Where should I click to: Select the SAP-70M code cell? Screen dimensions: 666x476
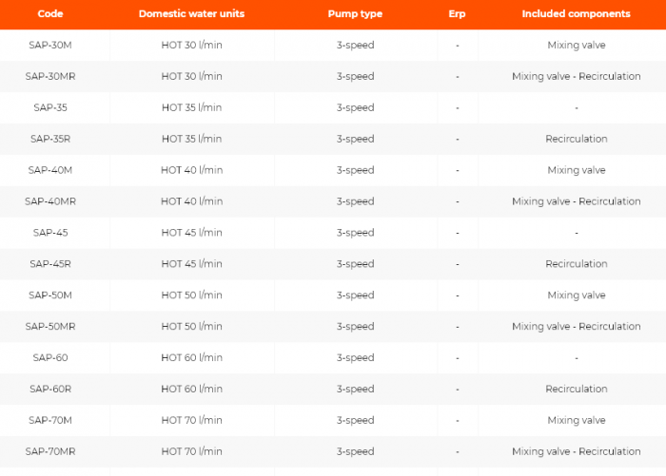[50, 420]
